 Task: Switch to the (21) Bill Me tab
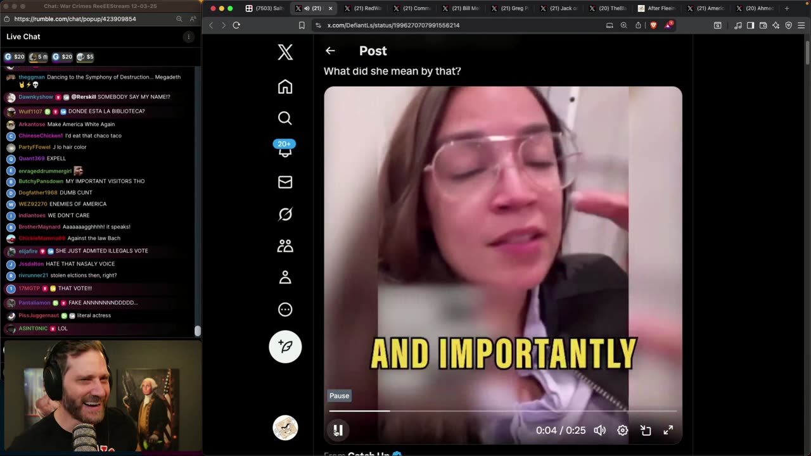(461, 8)
